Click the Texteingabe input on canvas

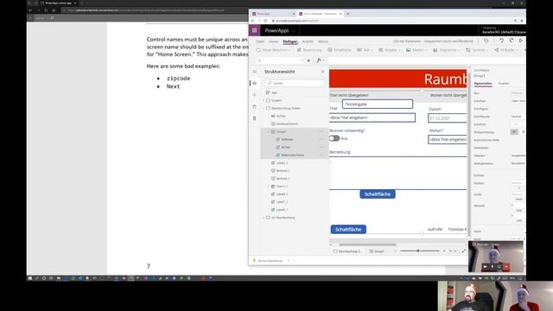[378, 105]
